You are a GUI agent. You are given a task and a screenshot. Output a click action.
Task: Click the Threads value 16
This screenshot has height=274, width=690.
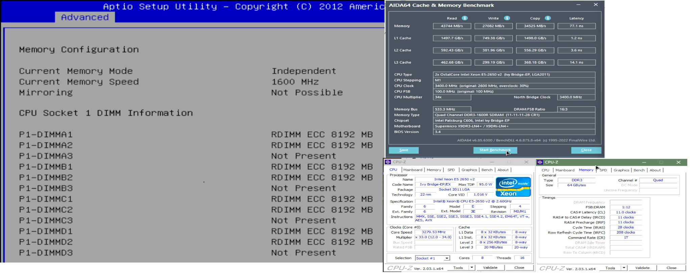(x=522, y=258)
